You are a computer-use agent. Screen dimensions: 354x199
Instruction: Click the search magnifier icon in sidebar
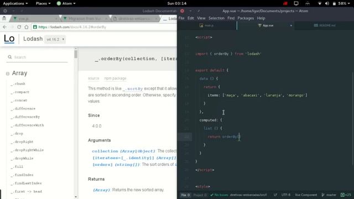tap(10, 57)
